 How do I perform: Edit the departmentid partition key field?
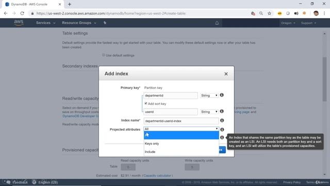171,96
